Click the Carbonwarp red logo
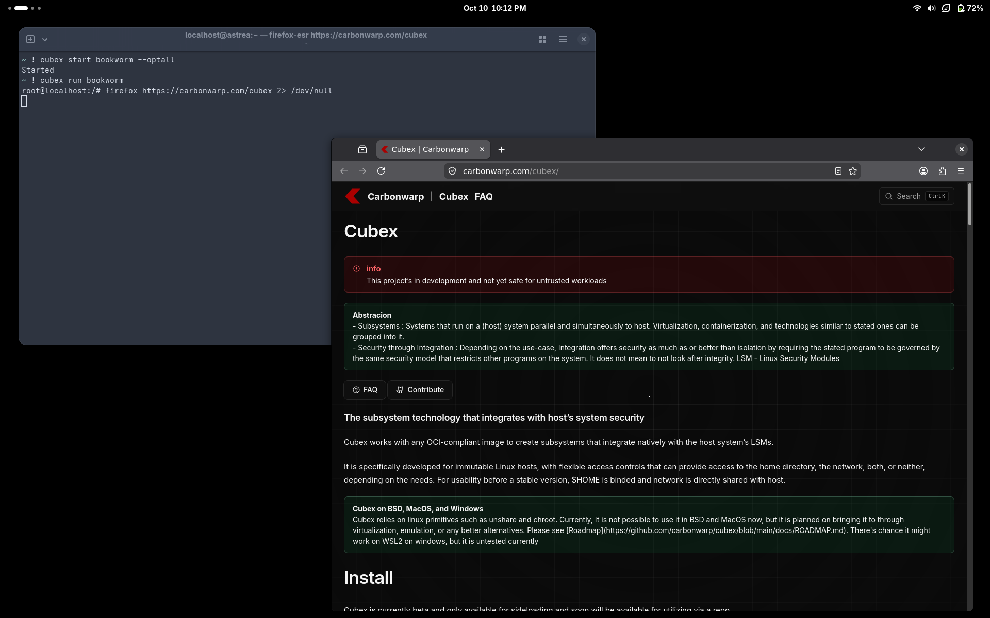This screenshot has width=990, height=618. 353,196
